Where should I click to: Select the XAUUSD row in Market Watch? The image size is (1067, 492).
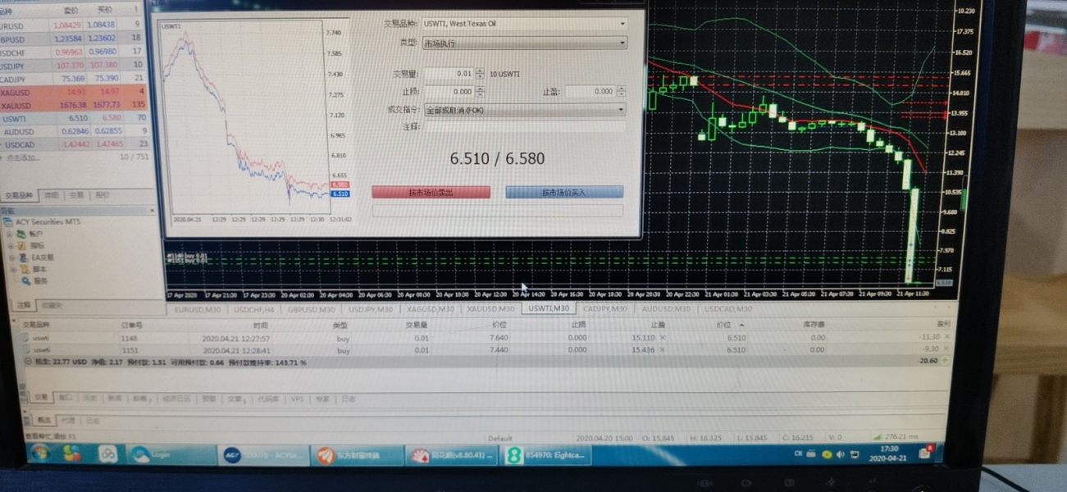72,105
